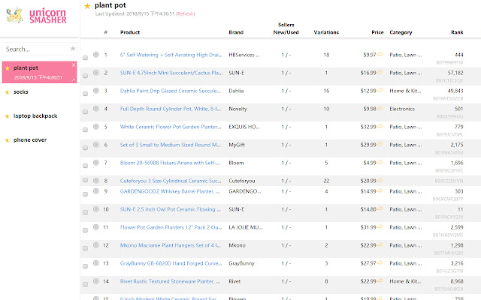The width and height of the screenshot is (481, 300).
Task: Expand the row 5 White Ceramic Flower Pot
Action: (95, 126)
